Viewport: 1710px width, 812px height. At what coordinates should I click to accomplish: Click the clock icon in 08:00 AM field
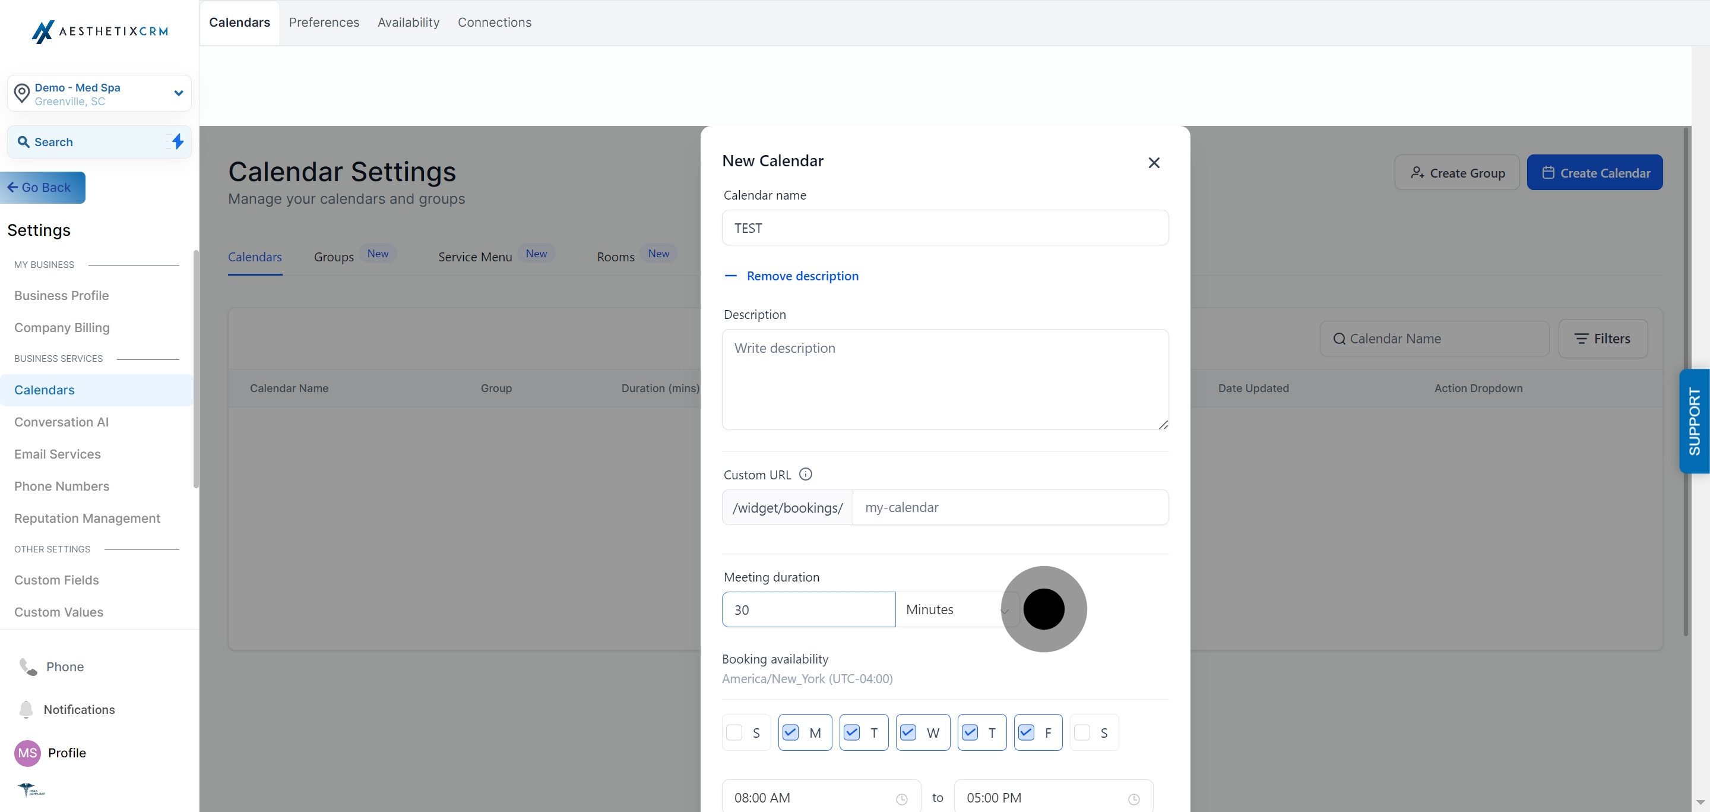(x=901, y=799)
